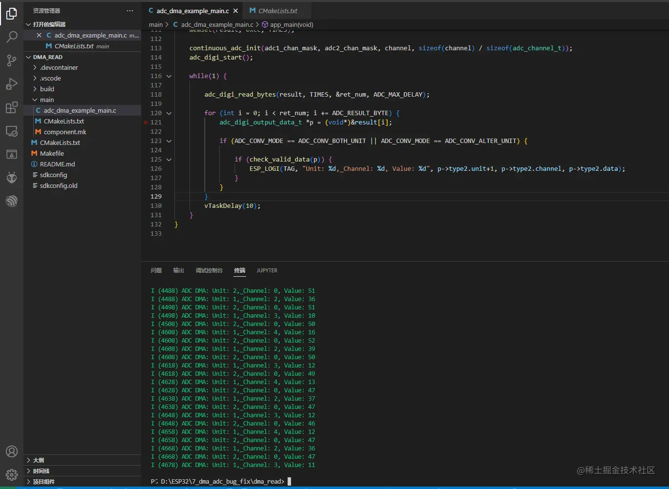The image size is (669, 489).
Task: Open the Source Control view icon
Action: [x=12, y=61]
